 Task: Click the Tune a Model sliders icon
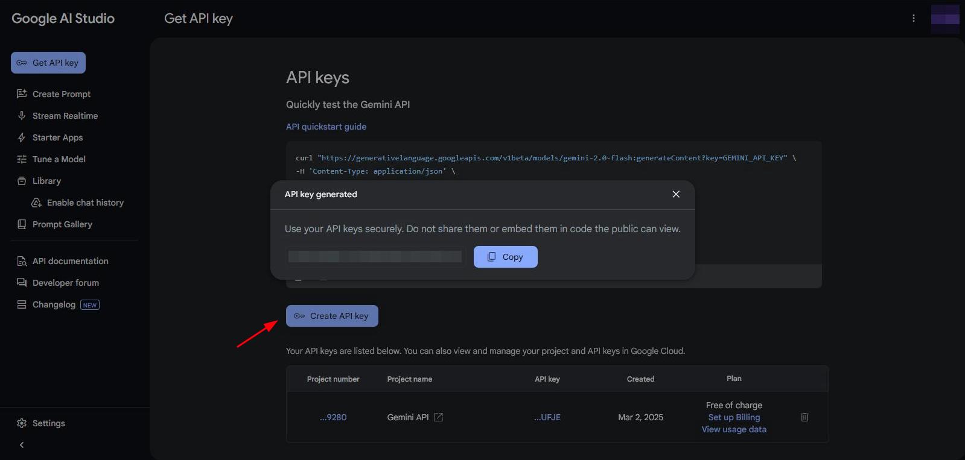[x=22, y=159]
